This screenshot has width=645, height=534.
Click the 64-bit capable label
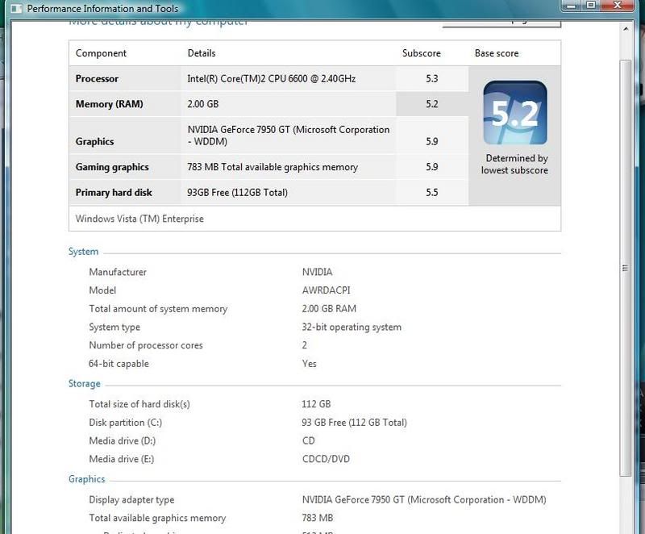[119, 364]
